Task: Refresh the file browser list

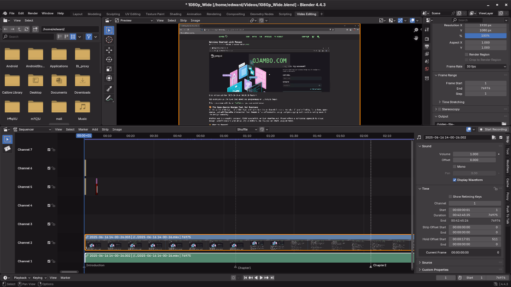Action: tap(27, 29)
